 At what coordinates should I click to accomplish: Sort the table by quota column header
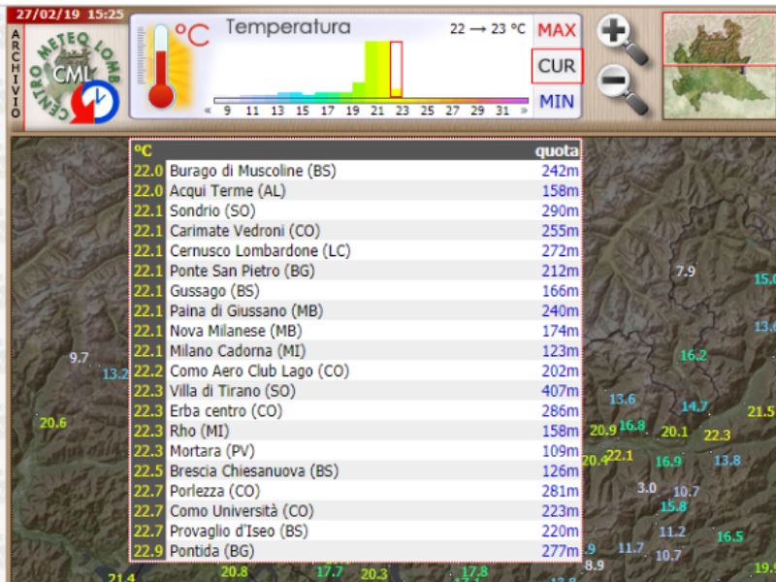(557, 150)
